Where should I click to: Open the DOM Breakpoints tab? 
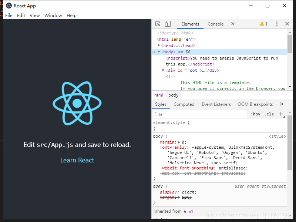point(255,104)
